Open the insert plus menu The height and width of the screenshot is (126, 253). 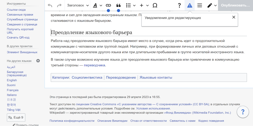click(144, 5)
